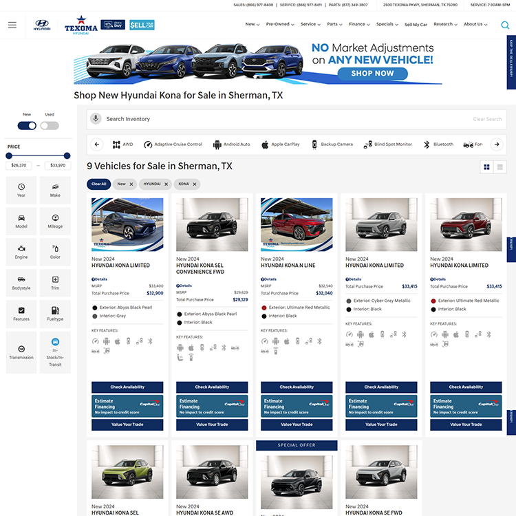Screen dimensions: 516x516
Task: Open the Color filter tile
Action: (55, 252)
